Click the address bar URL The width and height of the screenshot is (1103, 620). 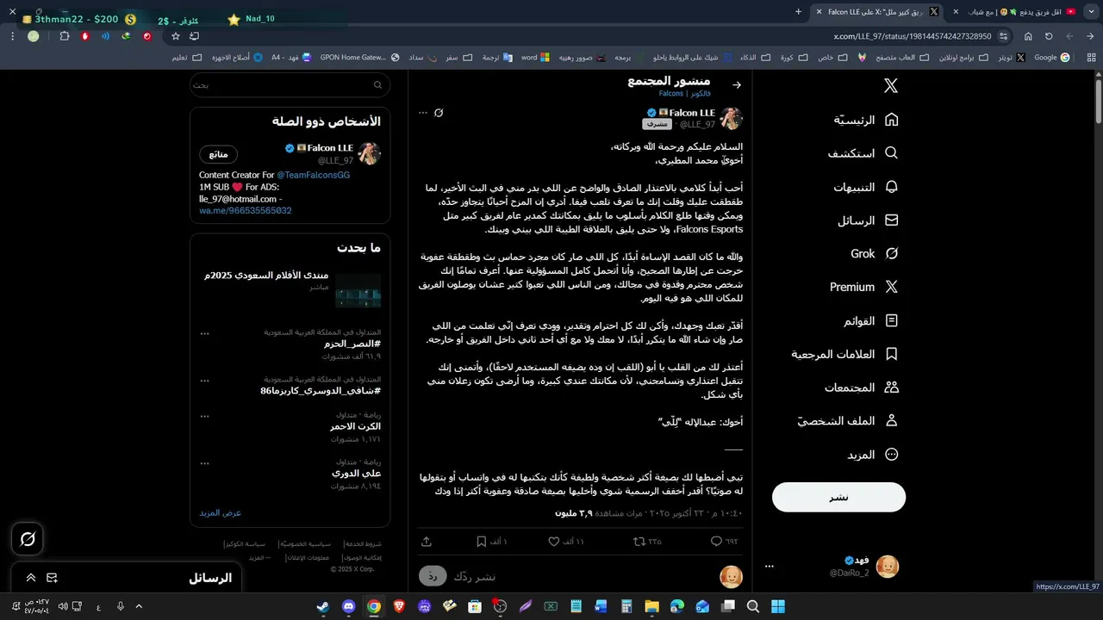[x=913, y=36]
